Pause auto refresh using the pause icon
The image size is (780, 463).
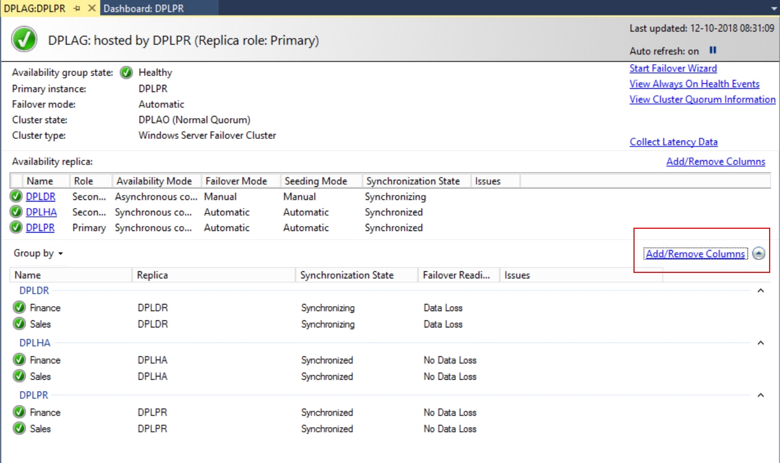point(712,50)
